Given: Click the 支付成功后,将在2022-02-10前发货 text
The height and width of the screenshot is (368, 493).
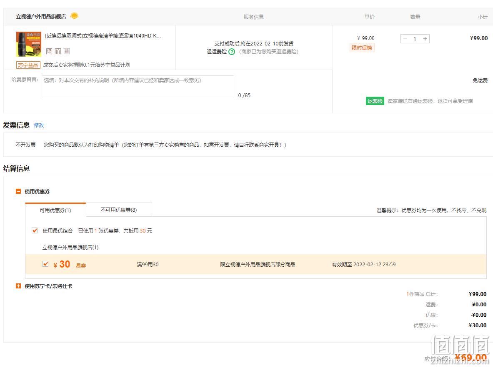Looking at the screenshot, I should click(254, 43).
